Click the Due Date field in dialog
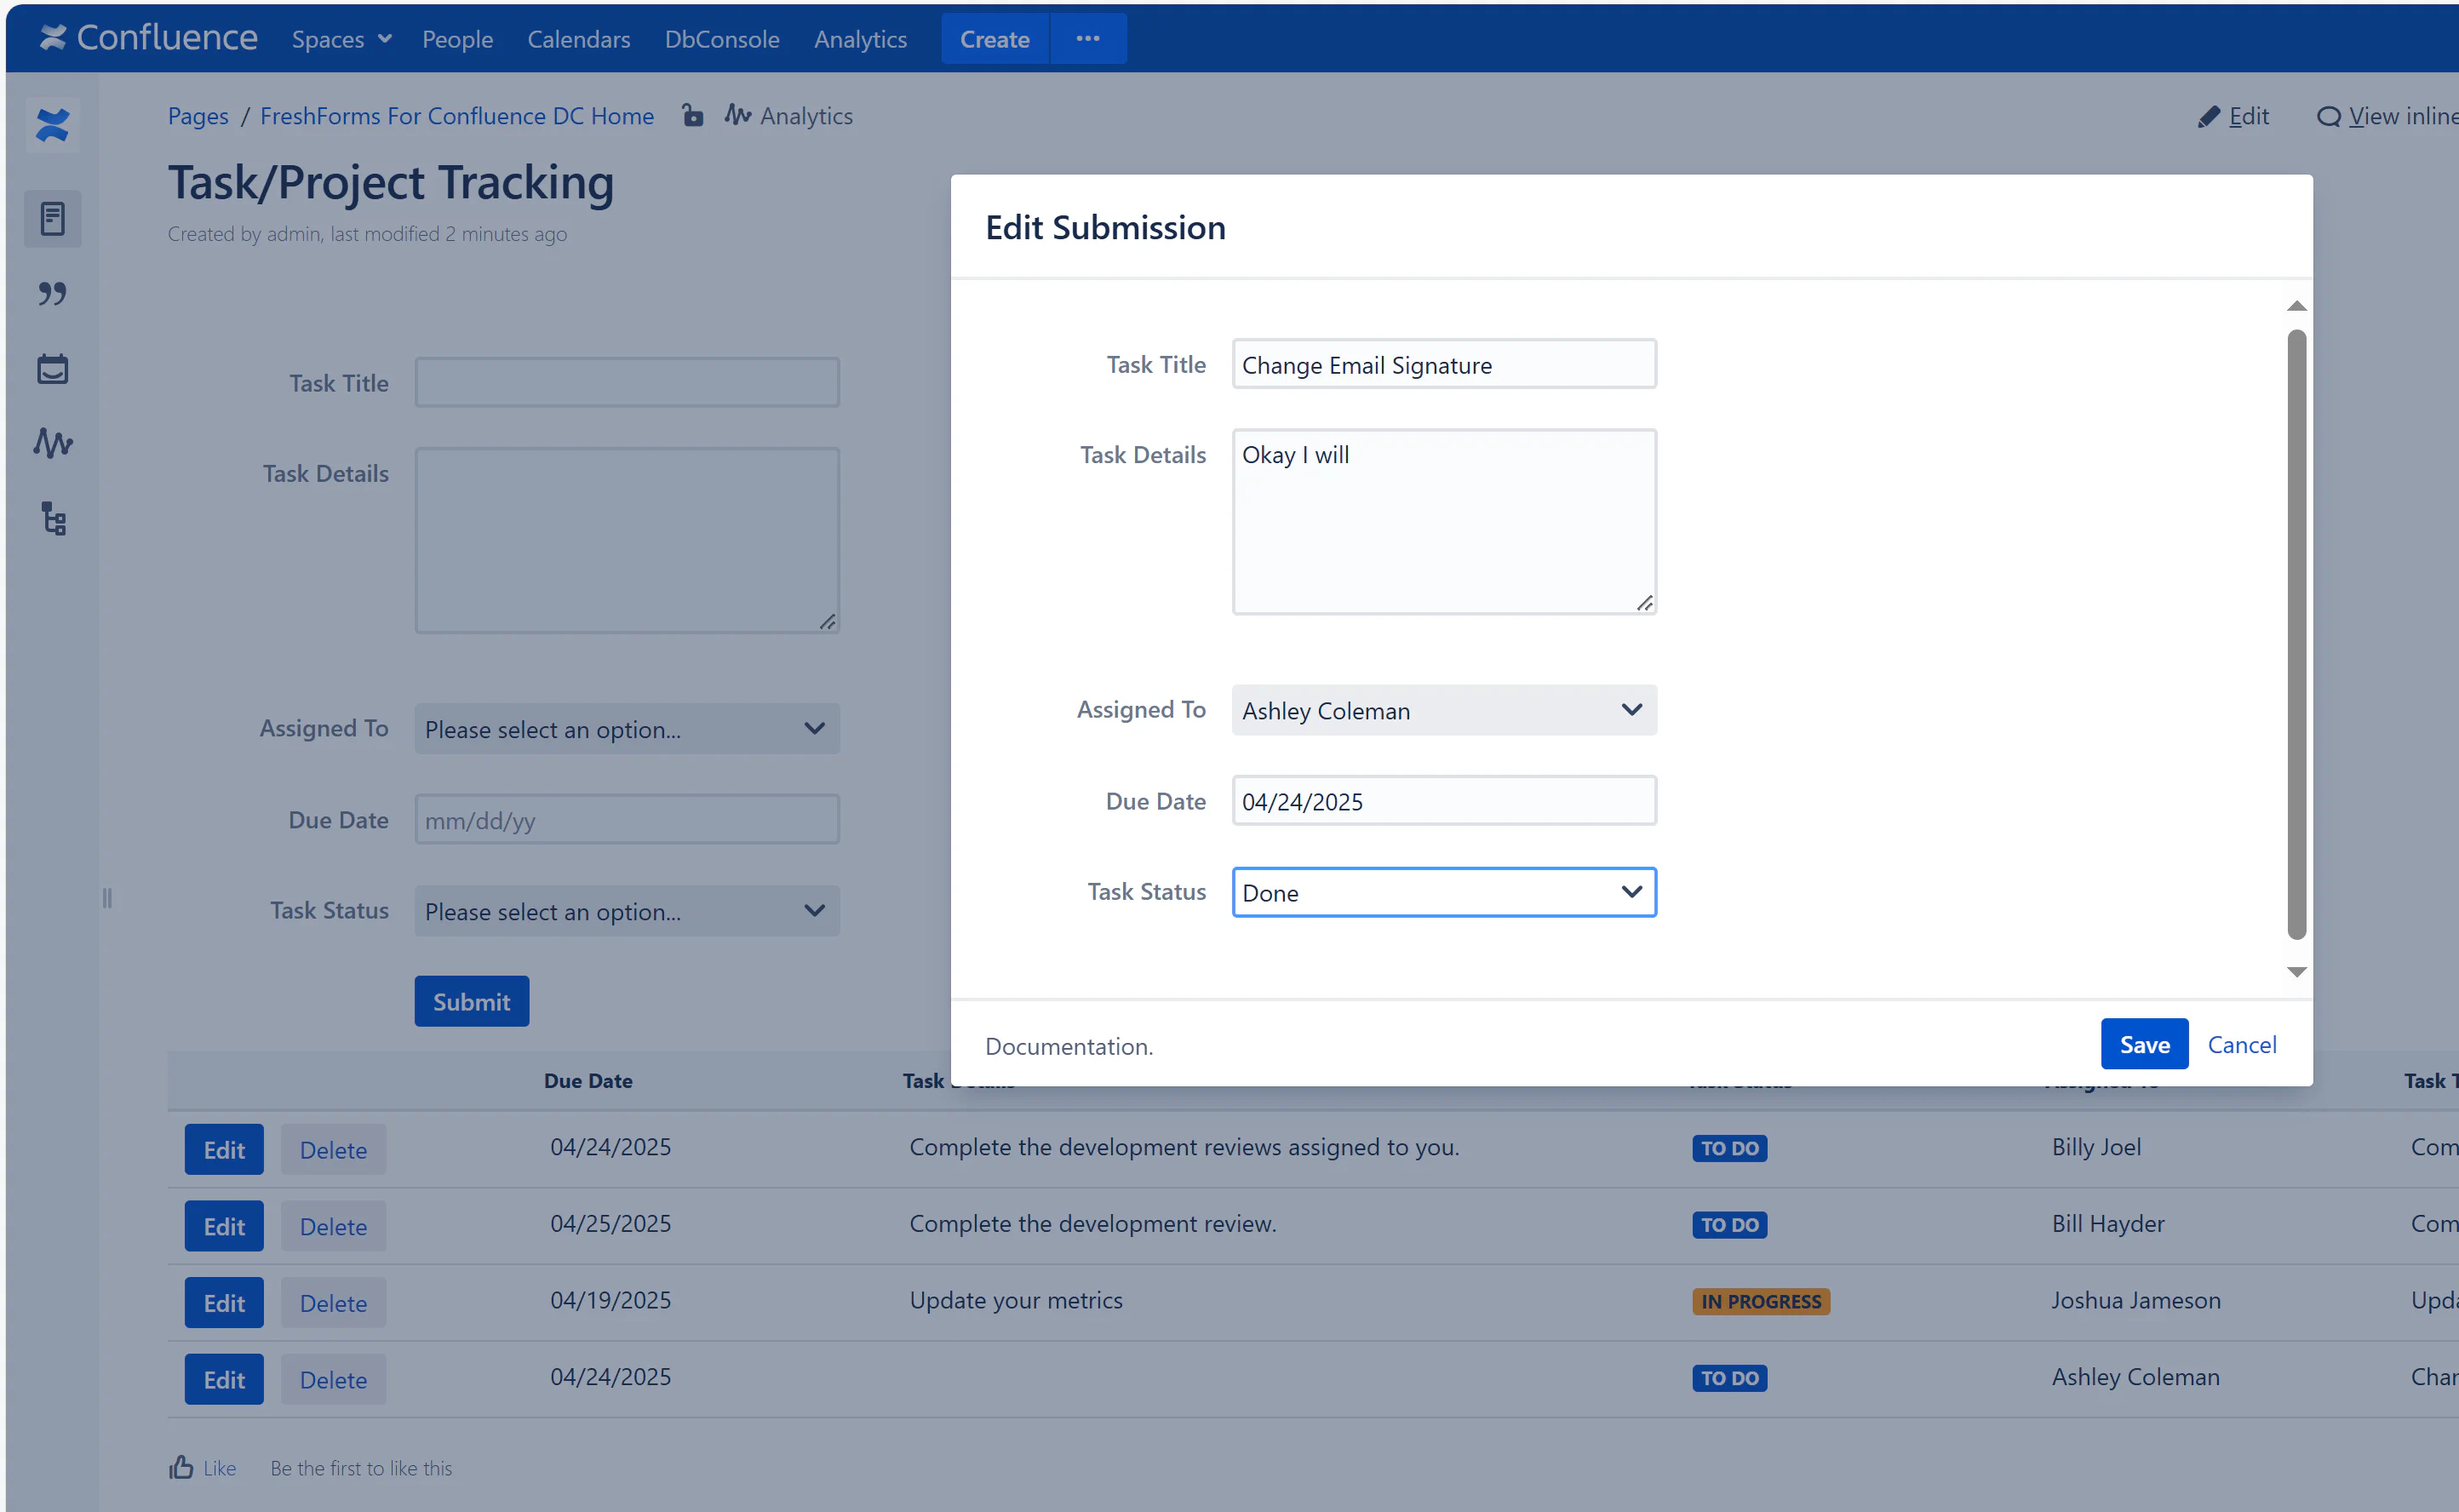Viewport: 2459px width, 1512px height. point(1443,801)
